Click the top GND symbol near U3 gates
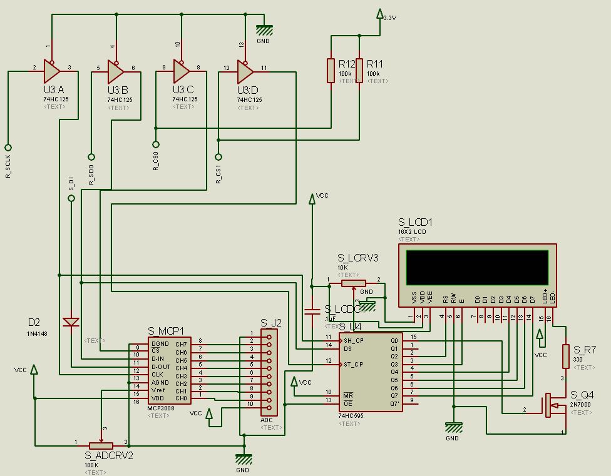Viewport: 611px width, 476px height. tap(264, 31)
